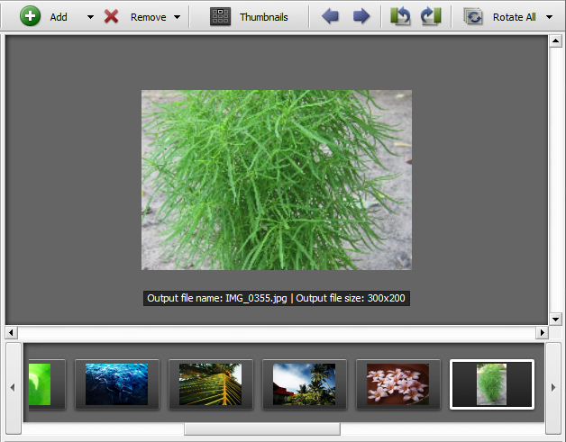The image size is (566, 442).
Task: Expand the Remove dropdown arrow
Action: pos(177,17)
